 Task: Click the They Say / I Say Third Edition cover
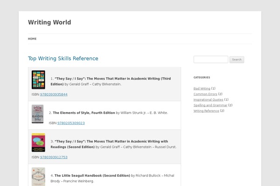pyautogui.click(x=38, y=80)
